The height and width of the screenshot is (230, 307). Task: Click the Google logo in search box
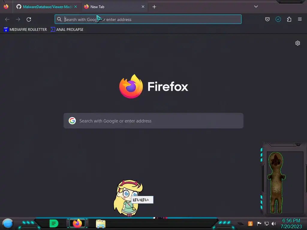72,121
